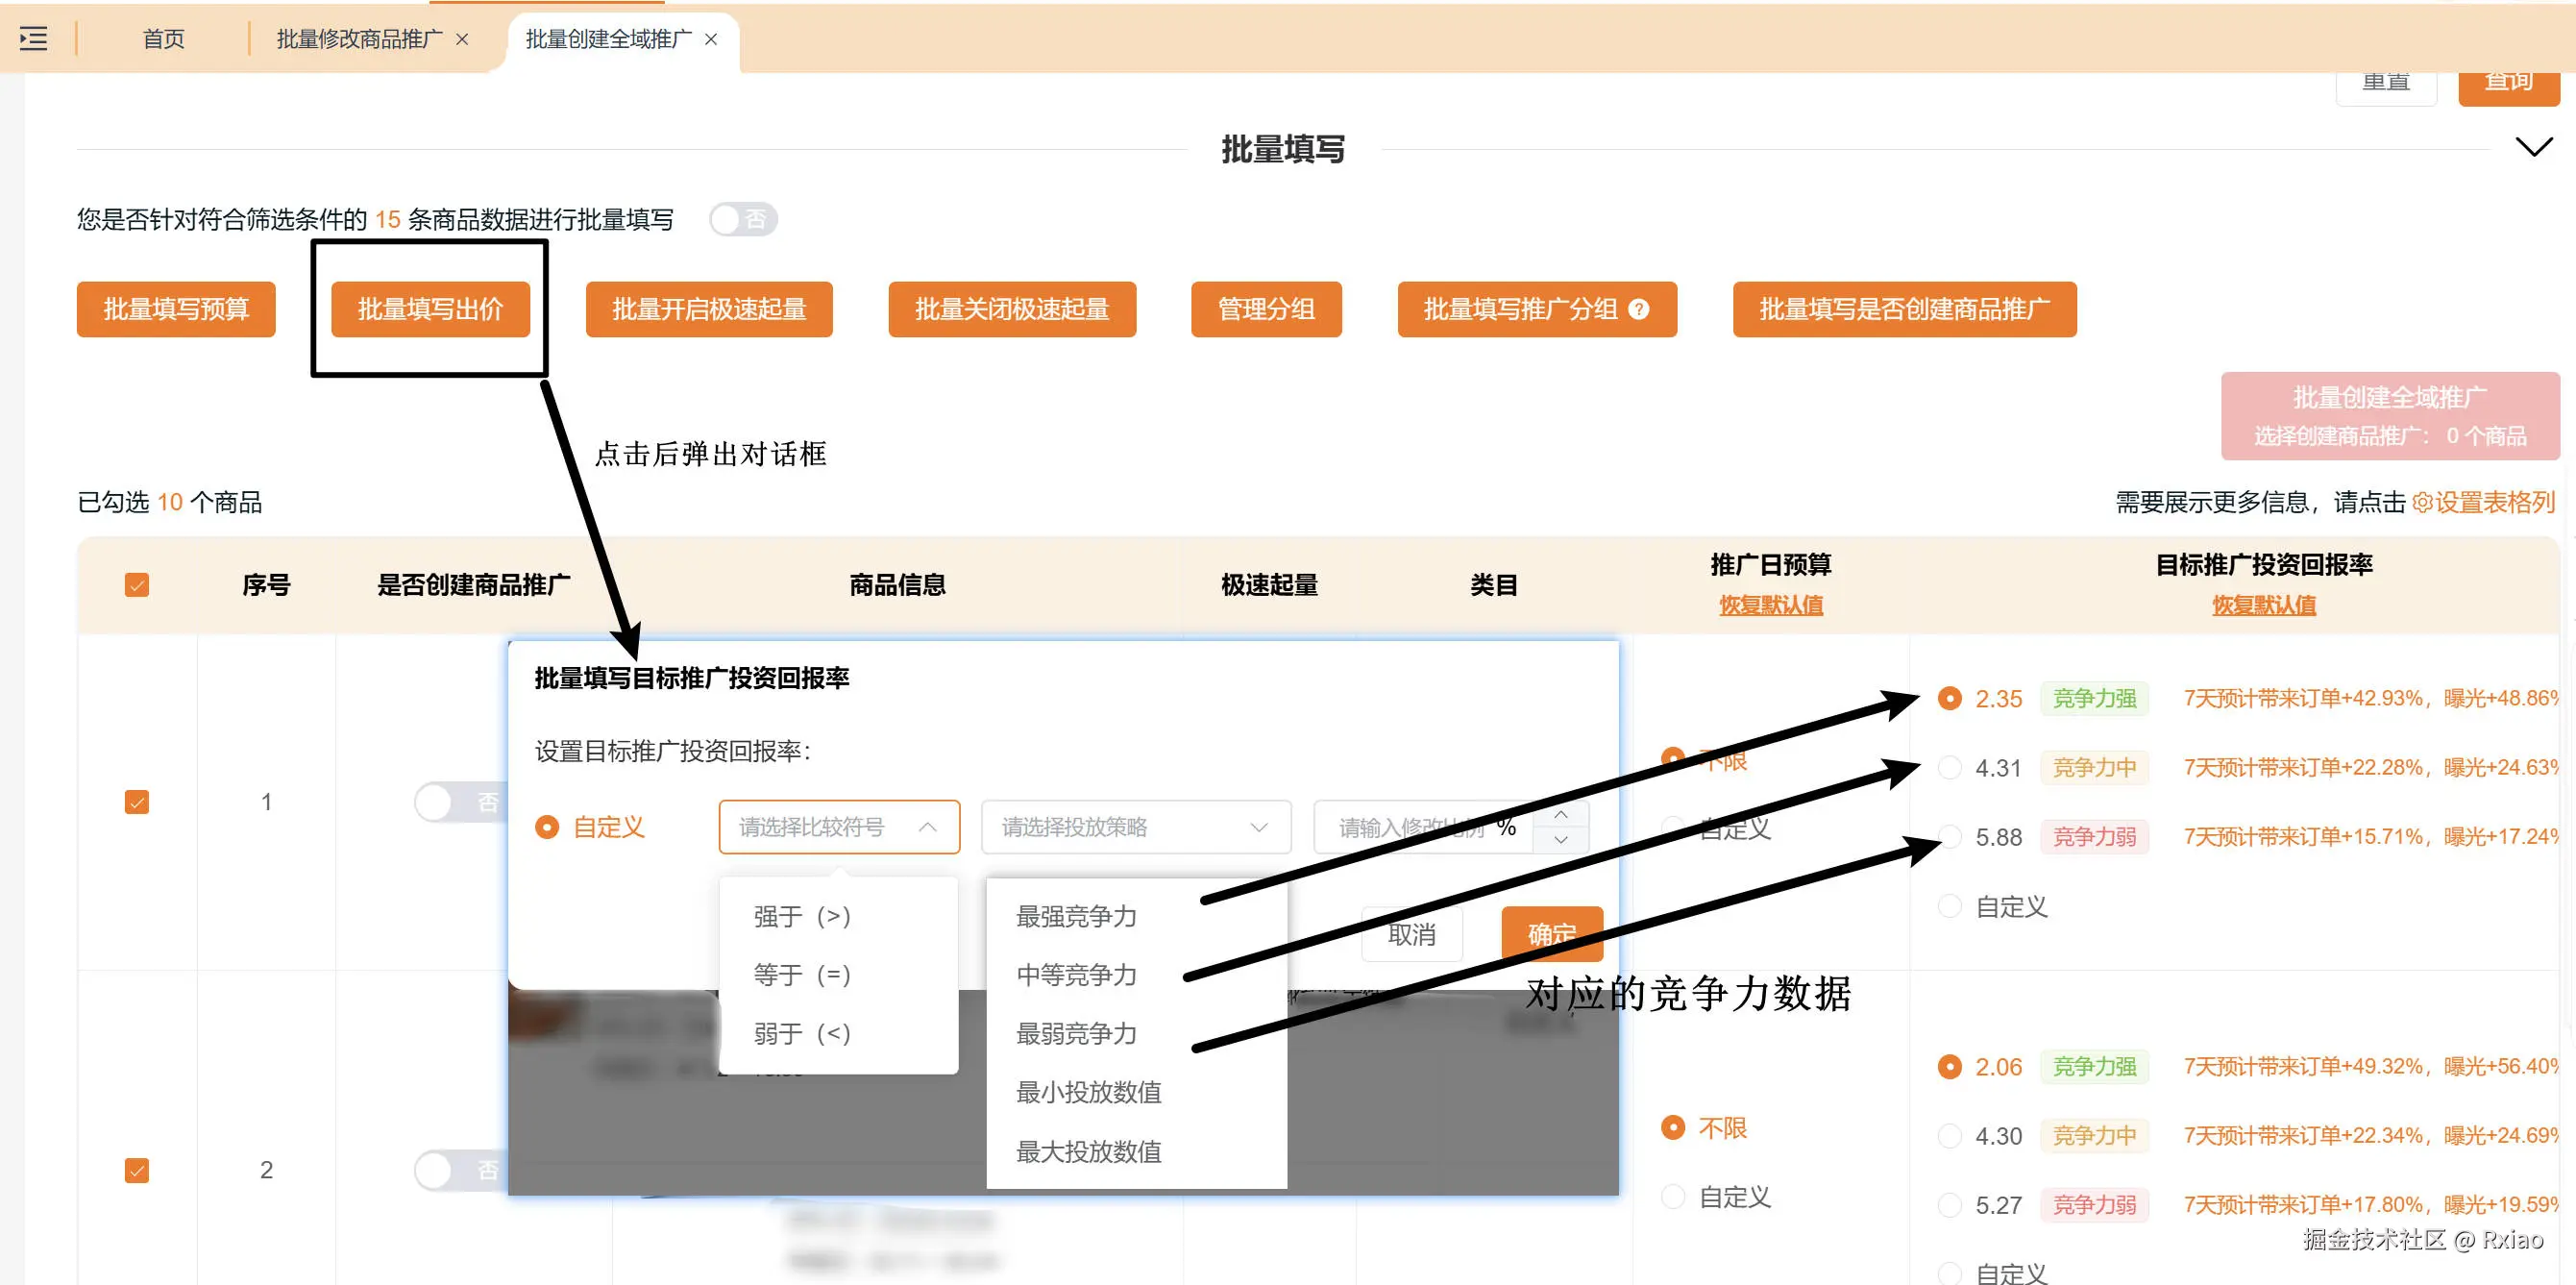Increase the percentage with up stepper

pyautogui.click(x=1561, y=814)
